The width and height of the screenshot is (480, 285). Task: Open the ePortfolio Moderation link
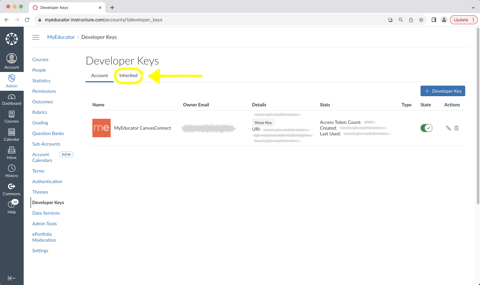tap(44, 237)
